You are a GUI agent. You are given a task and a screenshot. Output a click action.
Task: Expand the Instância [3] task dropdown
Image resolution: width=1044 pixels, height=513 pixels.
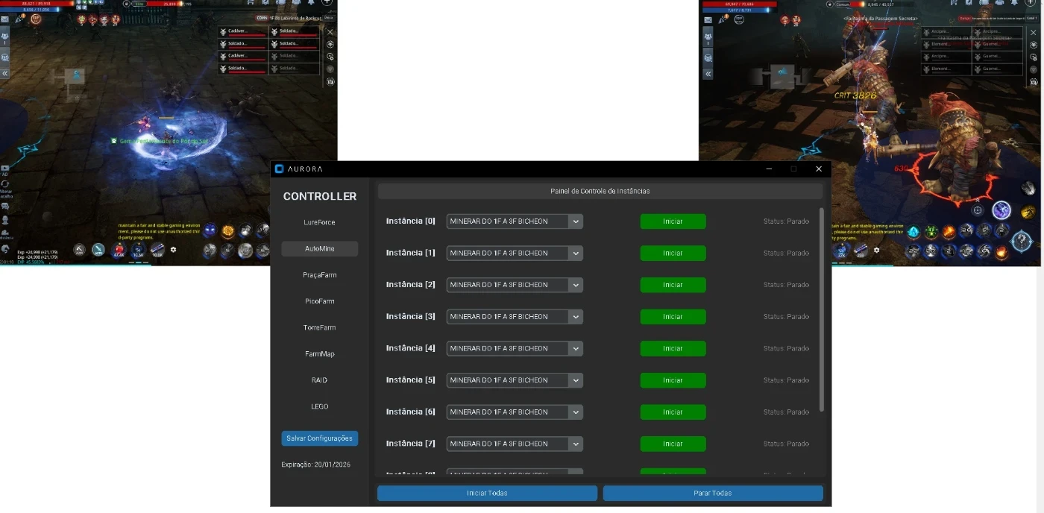pyautogui.click(x=575, y=317)
